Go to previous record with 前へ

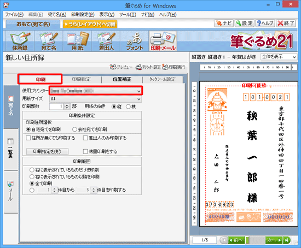(236, 240)
